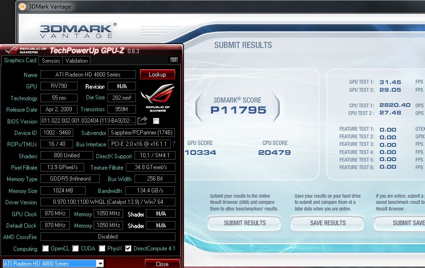425x268 pixels.
Task: Click the Die Size value 282 mm²
Action: [x=122, y=98]
